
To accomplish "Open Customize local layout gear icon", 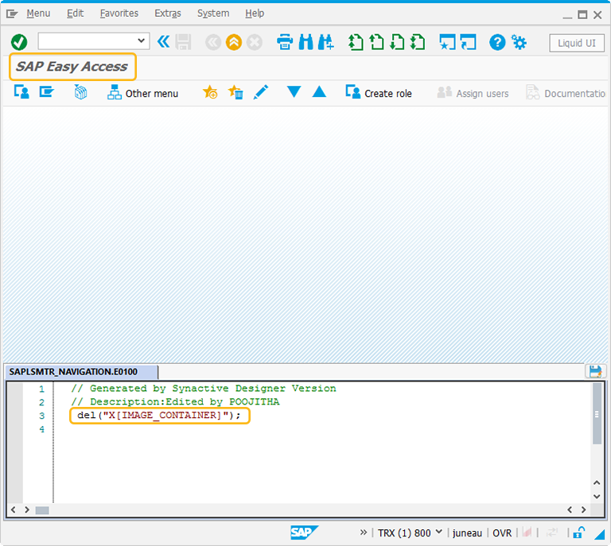I will tap(519, 42).
